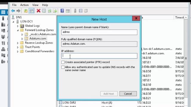
Task: Open the Properties toolbar icon
Action: [44, 11]
